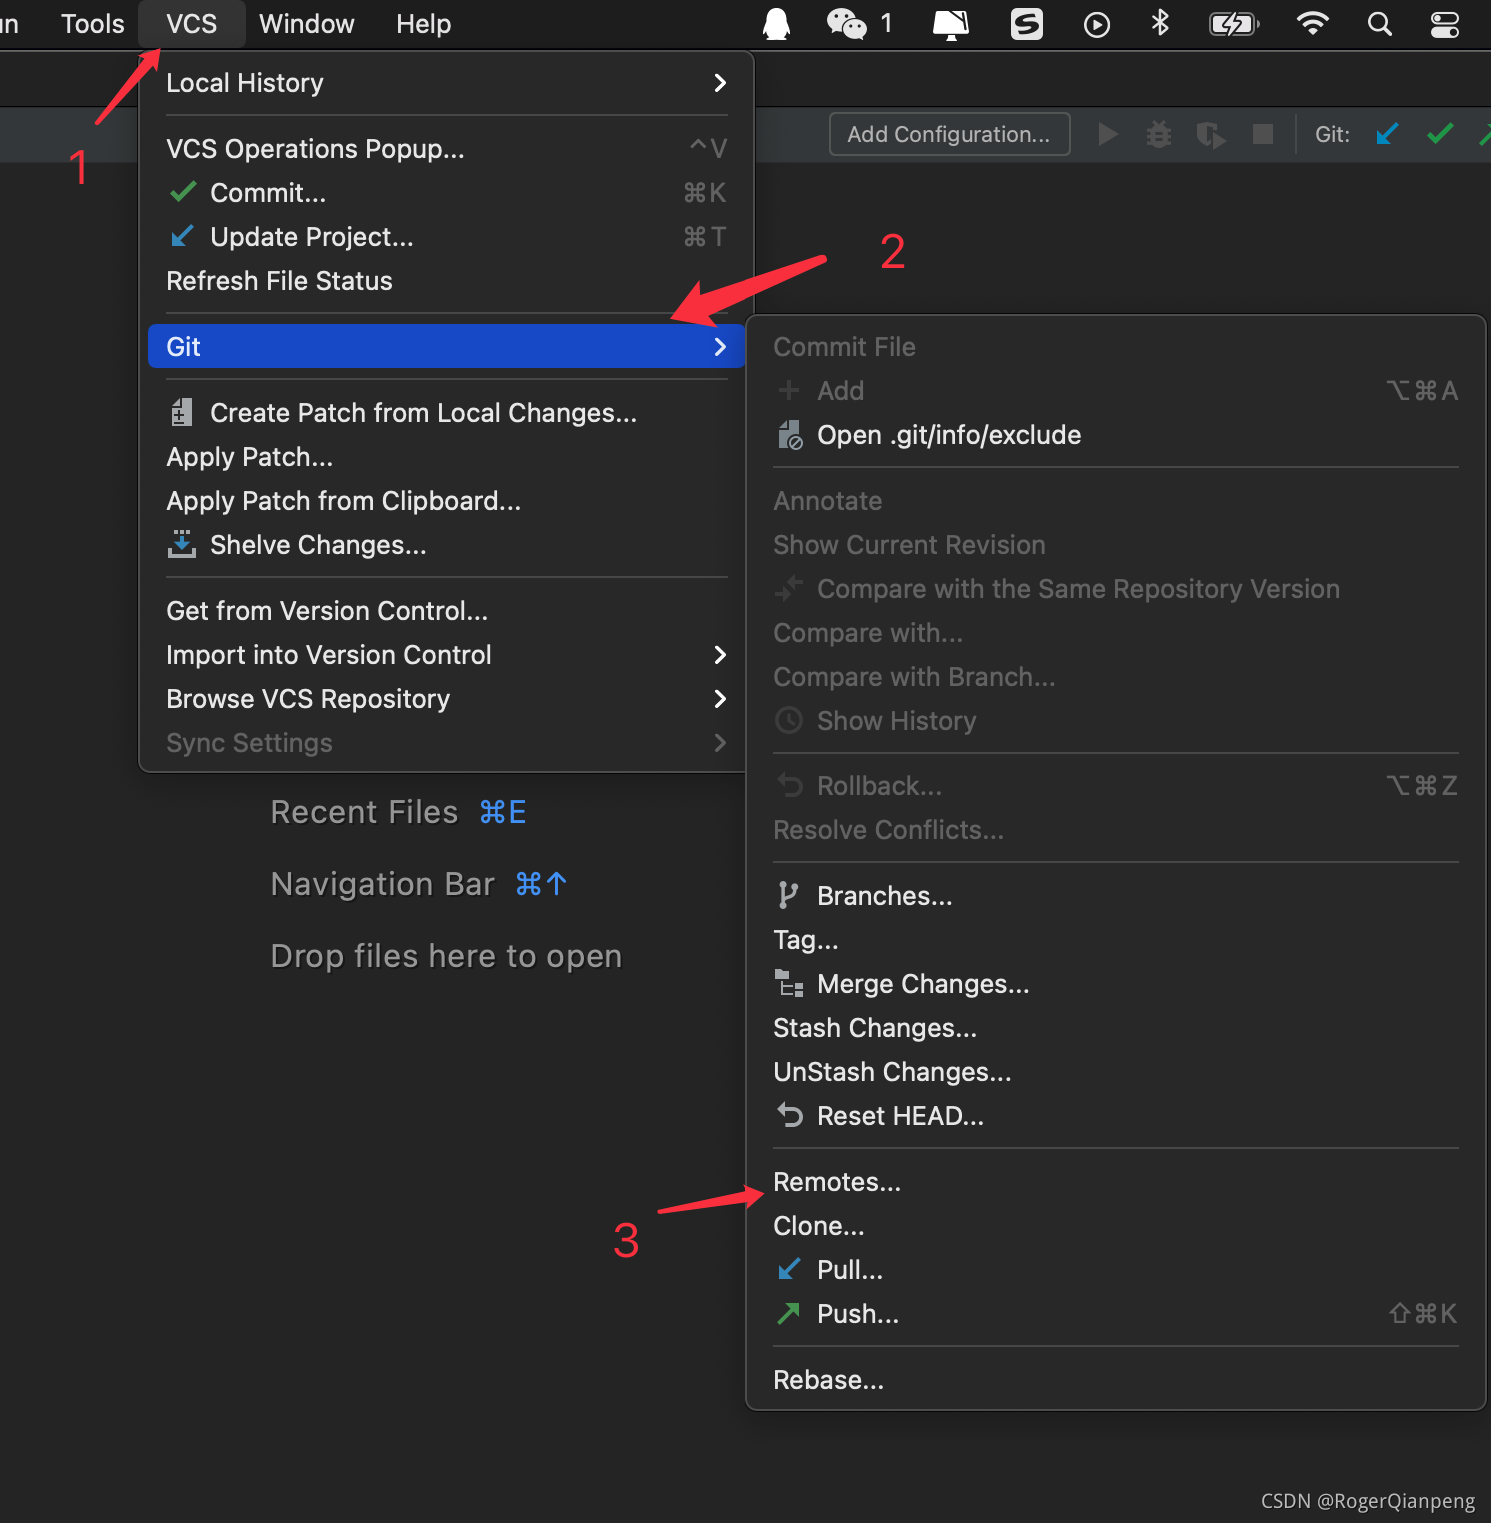Click the Debug bug icon in toolbar

click(x=1159, y=134)
